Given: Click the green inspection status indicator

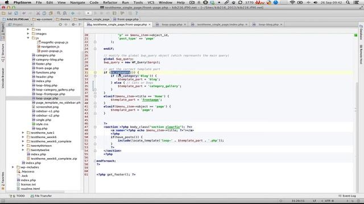Looking at the screenshot, I should (x=355, y=35).
